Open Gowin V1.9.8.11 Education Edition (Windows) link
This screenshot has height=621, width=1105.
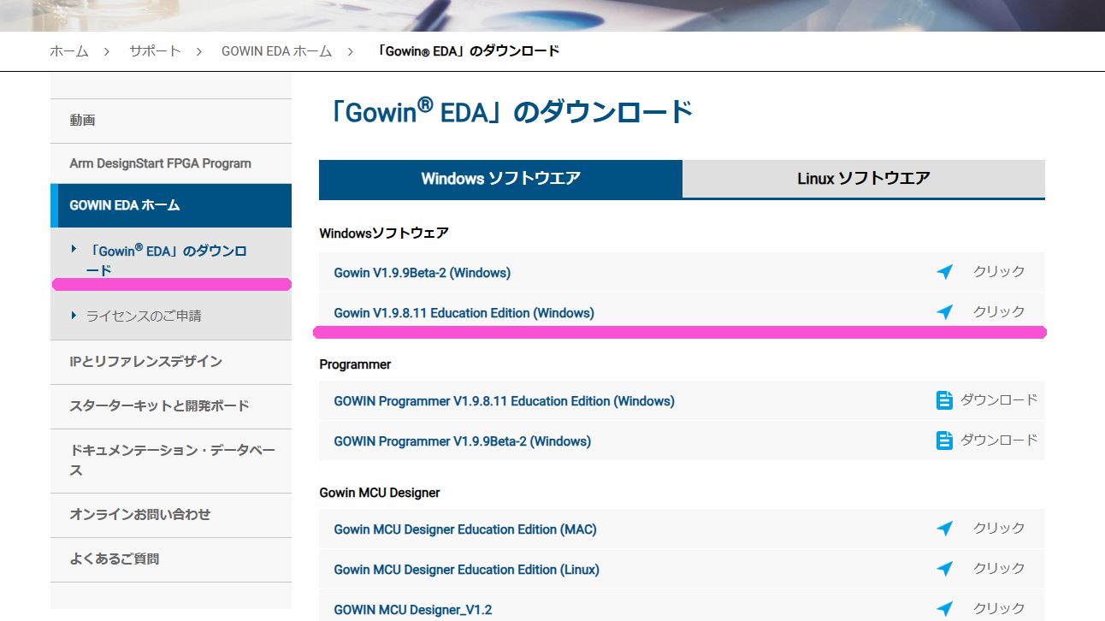[x=464, y=313]
